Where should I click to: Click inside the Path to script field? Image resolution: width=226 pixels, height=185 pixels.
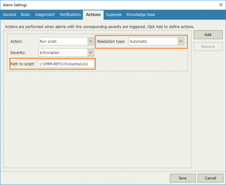[x=66, y=64]
